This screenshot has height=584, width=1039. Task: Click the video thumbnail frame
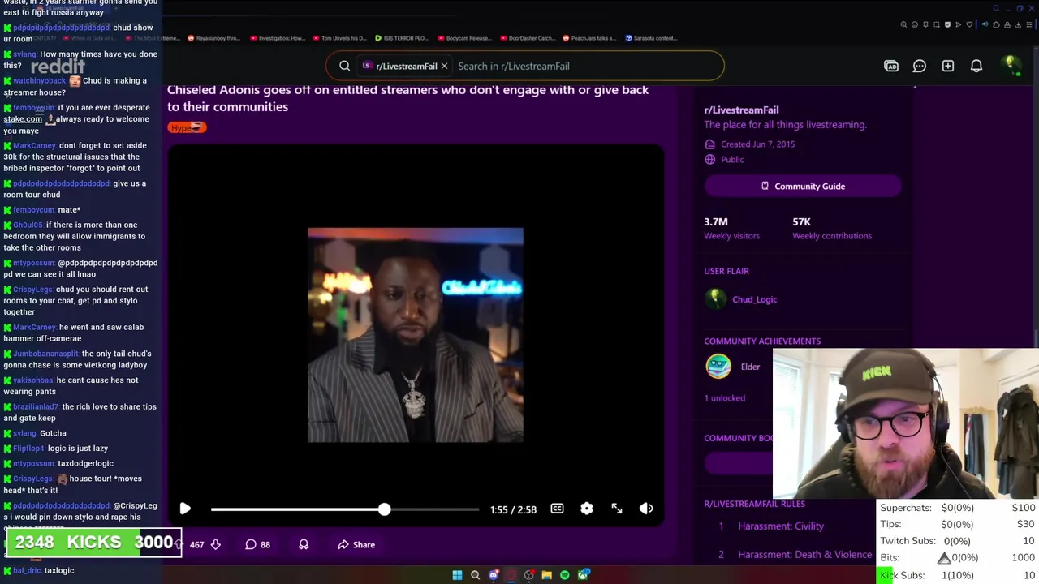[x=415, y=335]
